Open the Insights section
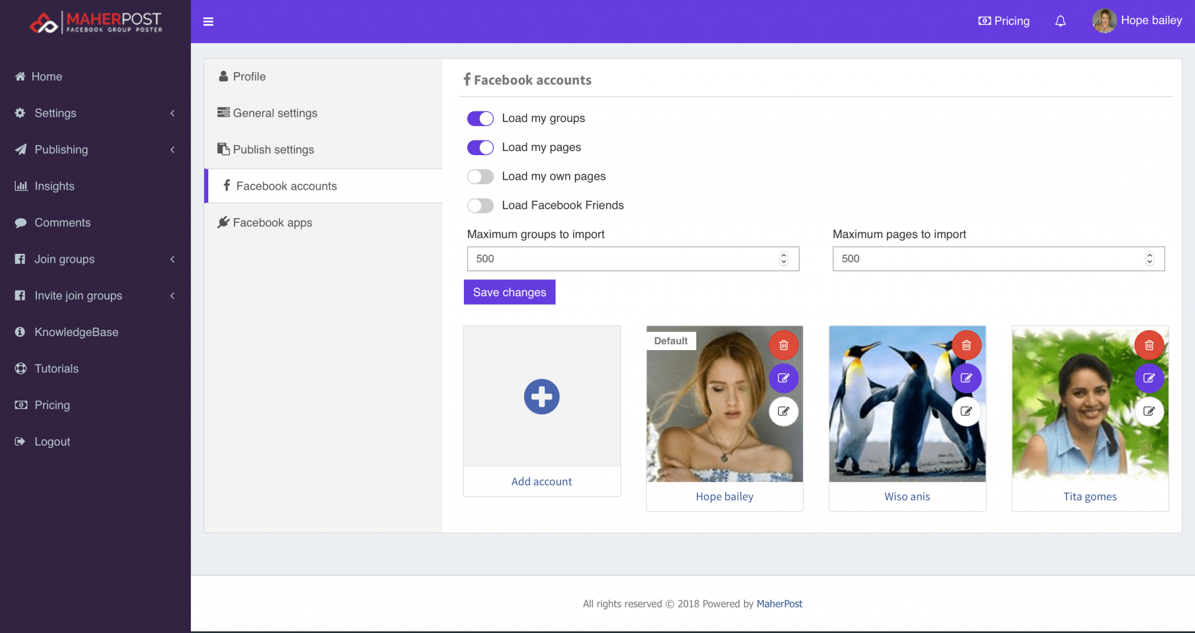The height and width of the screenshot is (633, 1195). click(54, 186)
